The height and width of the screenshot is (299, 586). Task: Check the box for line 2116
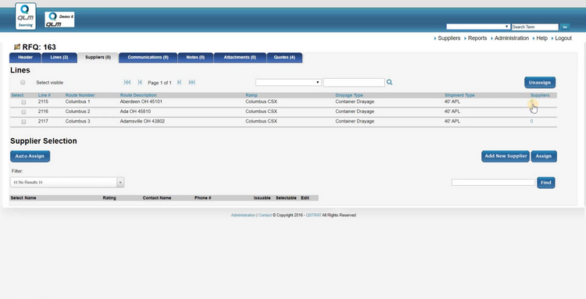[23, 112]
